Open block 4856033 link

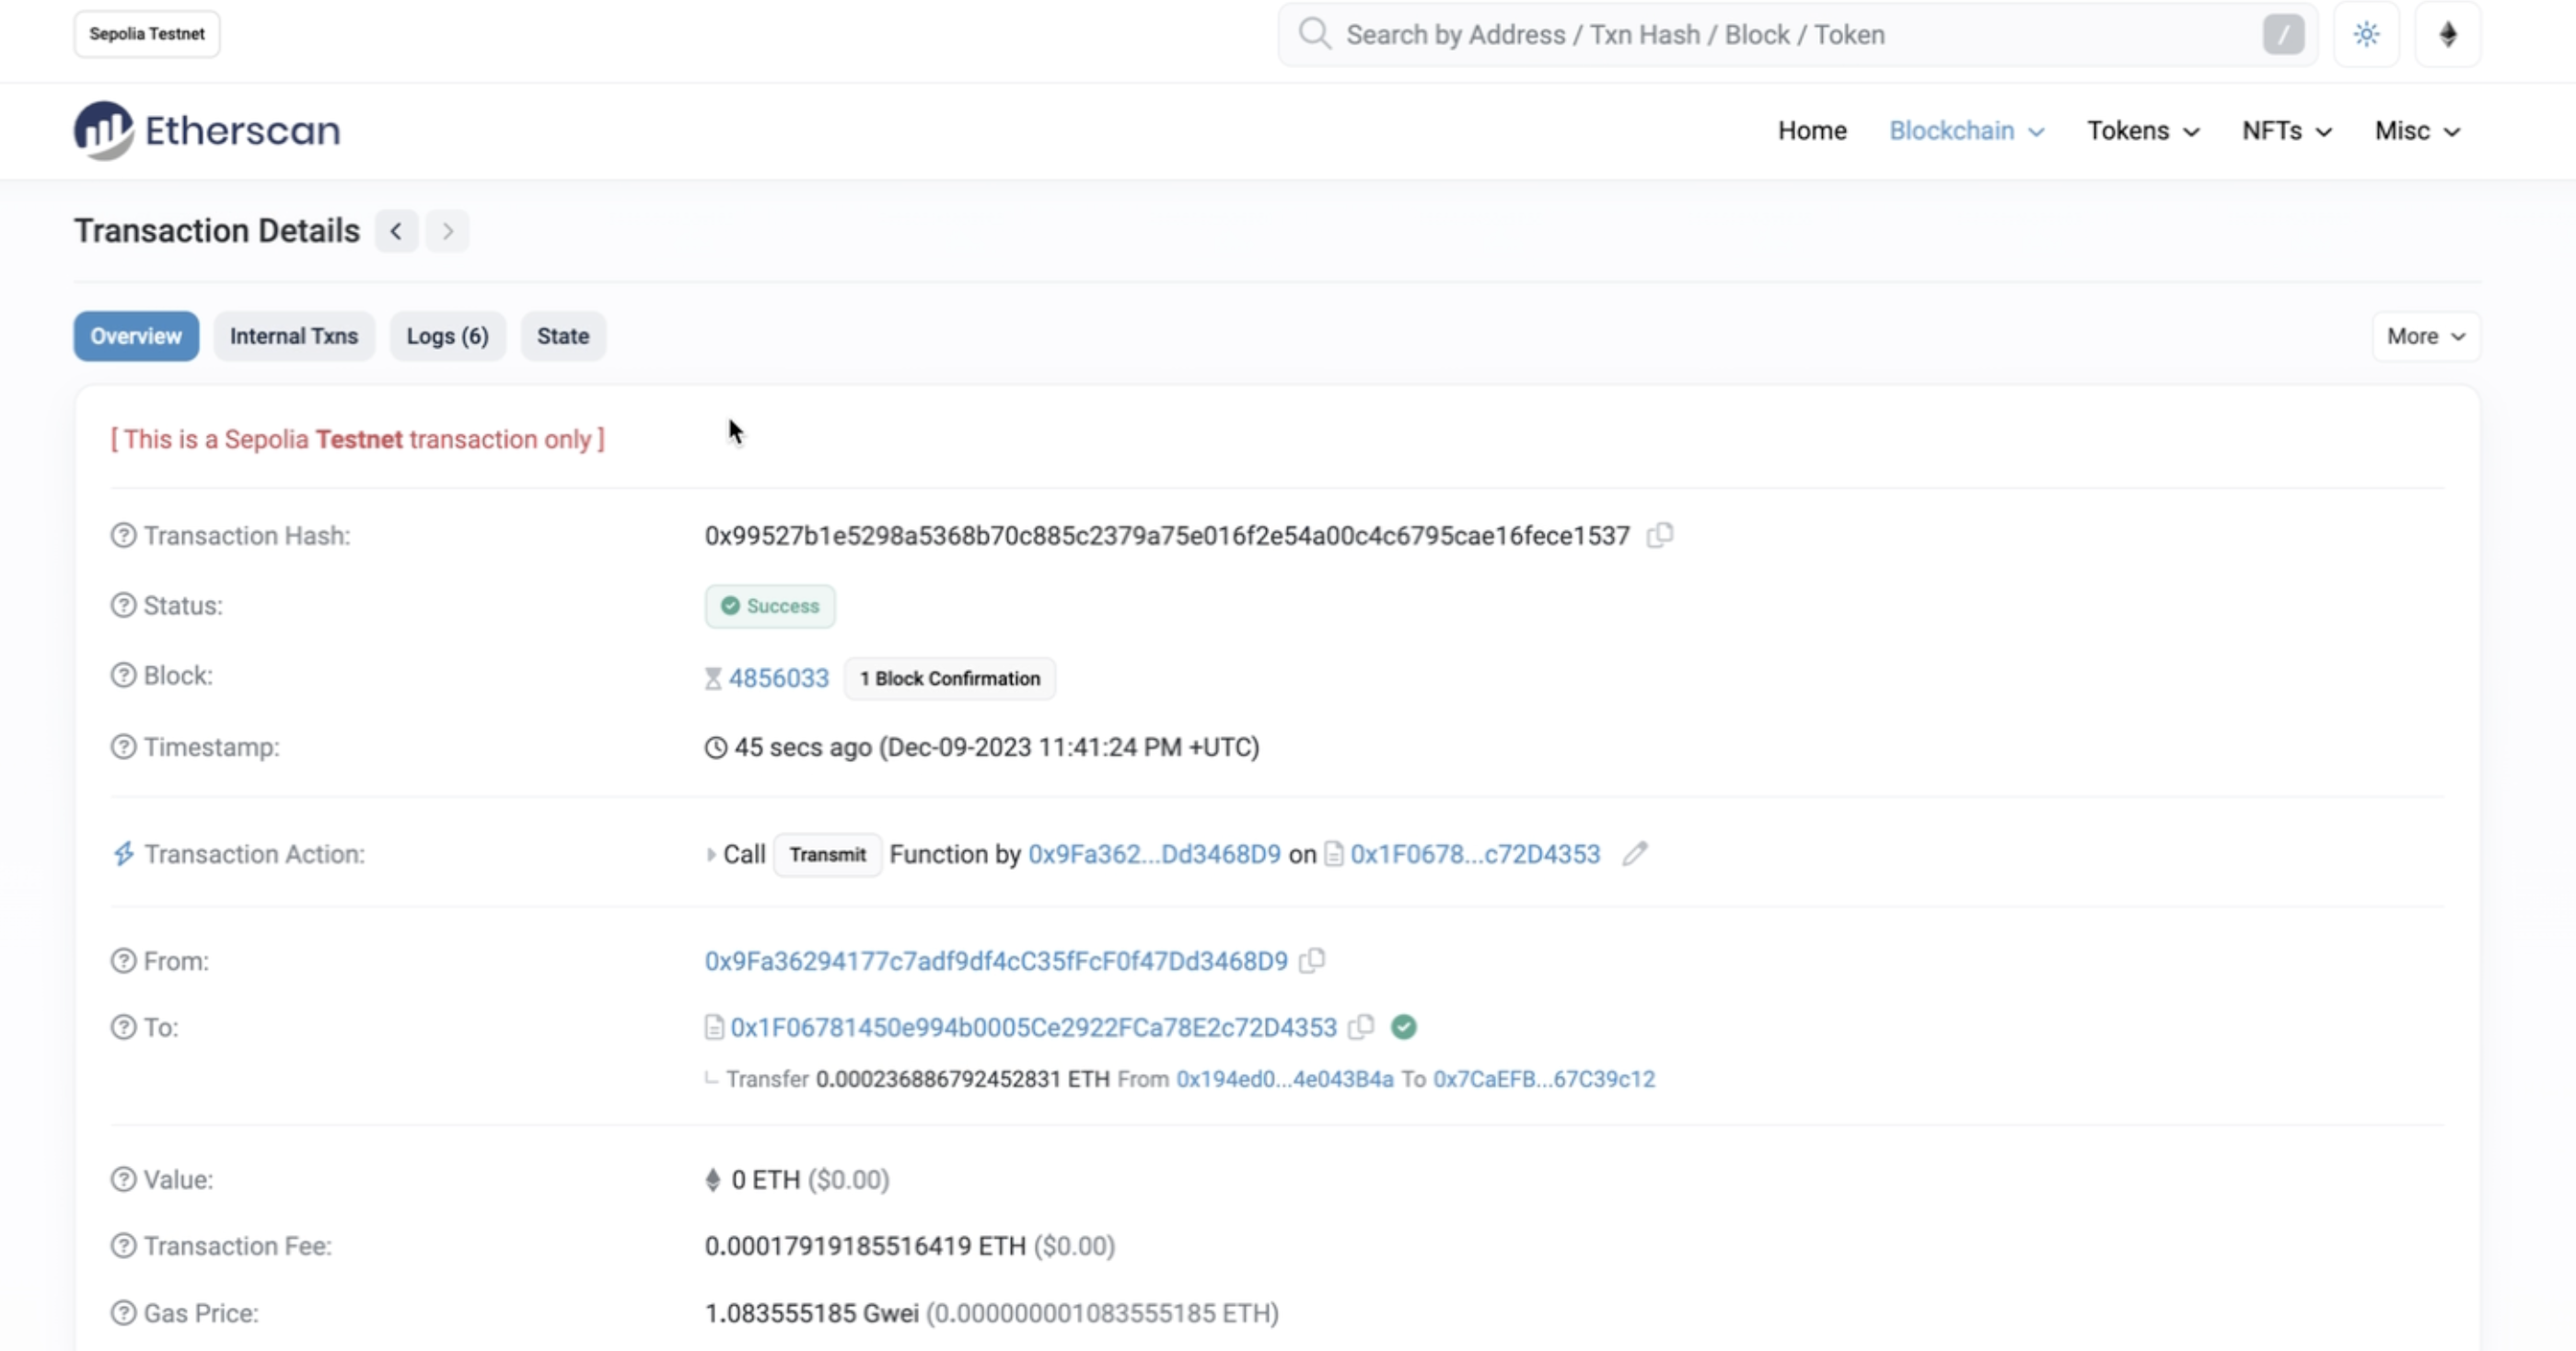[778, 678]
